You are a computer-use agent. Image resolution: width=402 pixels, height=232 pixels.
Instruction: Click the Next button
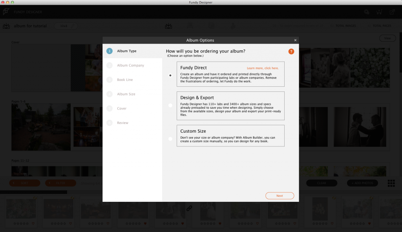tap(280, 195)
